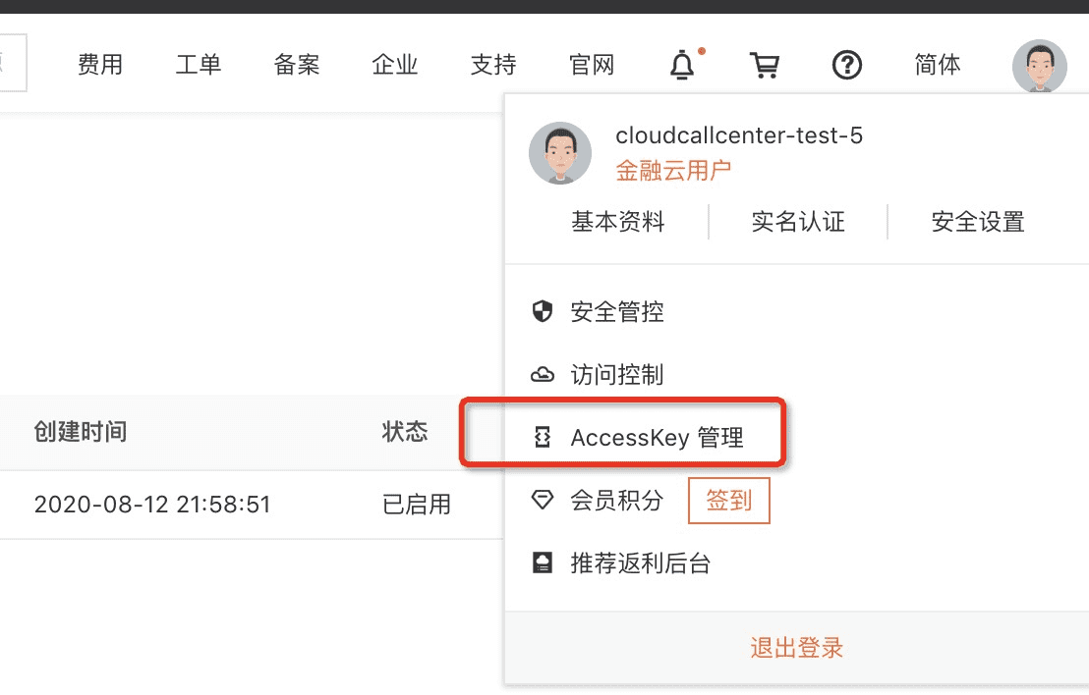This screenshot has height=695, width=1089.
Task: Open the 基本资料 link
Action: (x=617, y=222)
